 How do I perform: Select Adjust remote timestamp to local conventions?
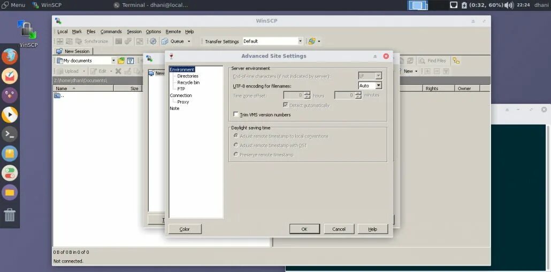pos(236,136)
